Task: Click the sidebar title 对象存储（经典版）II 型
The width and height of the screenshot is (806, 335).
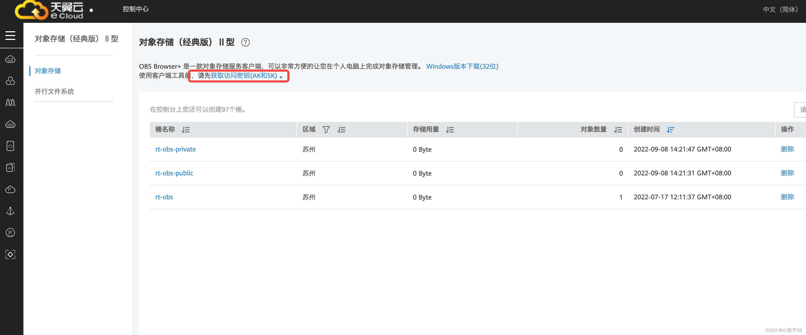Action: coord(76,39)
